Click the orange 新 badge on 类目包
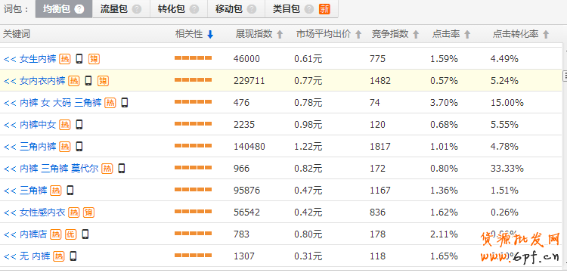This screenshot has width=567, height=273. 324,9
